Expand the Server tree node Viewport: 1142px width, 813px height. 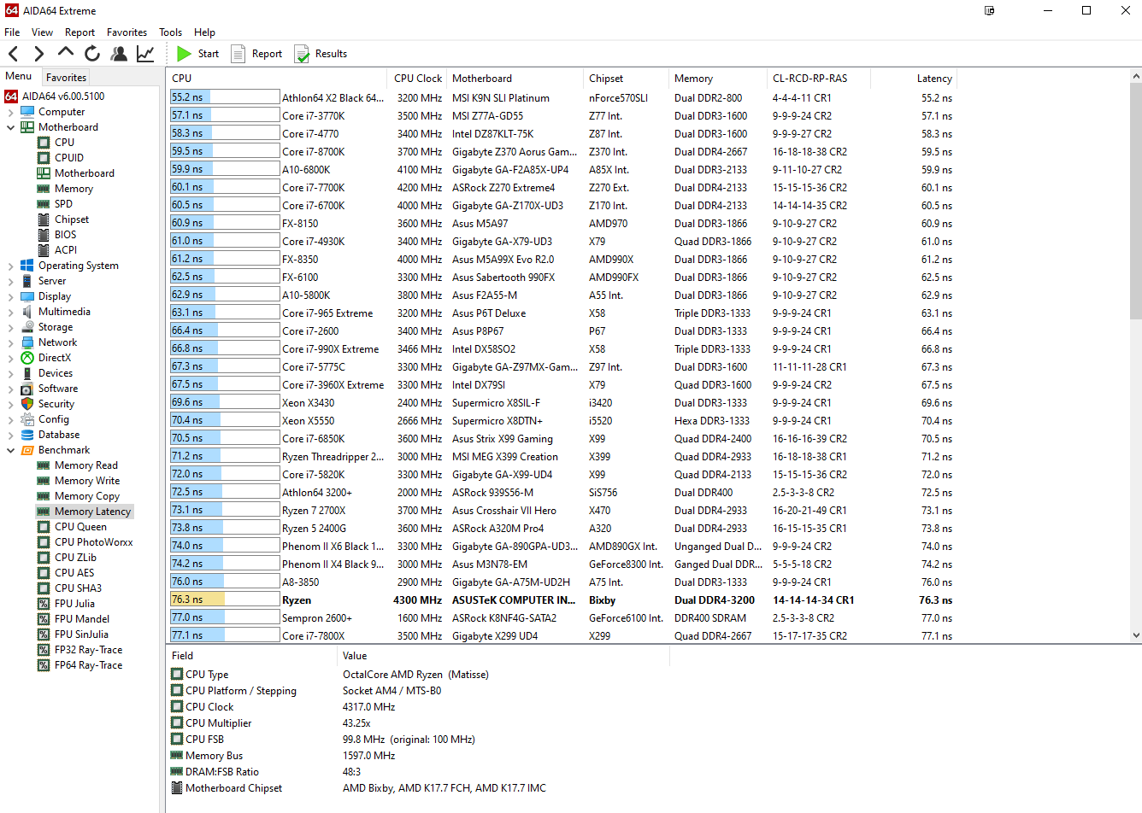click(x=10, y=281)
